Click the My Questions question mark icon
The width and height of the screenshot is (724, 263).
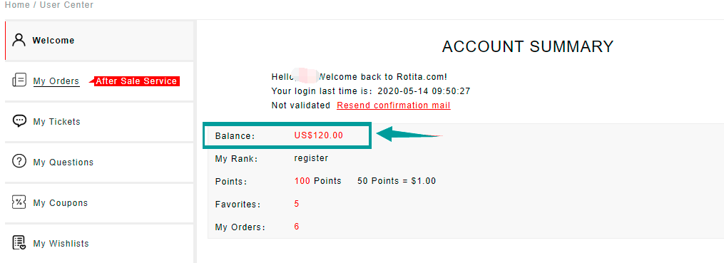[x=19, y=162]
